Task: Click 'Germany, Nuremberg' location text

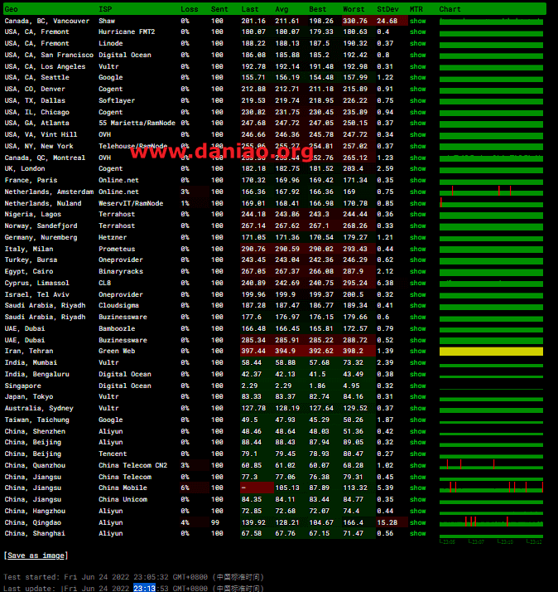Action: coord(41,237)
